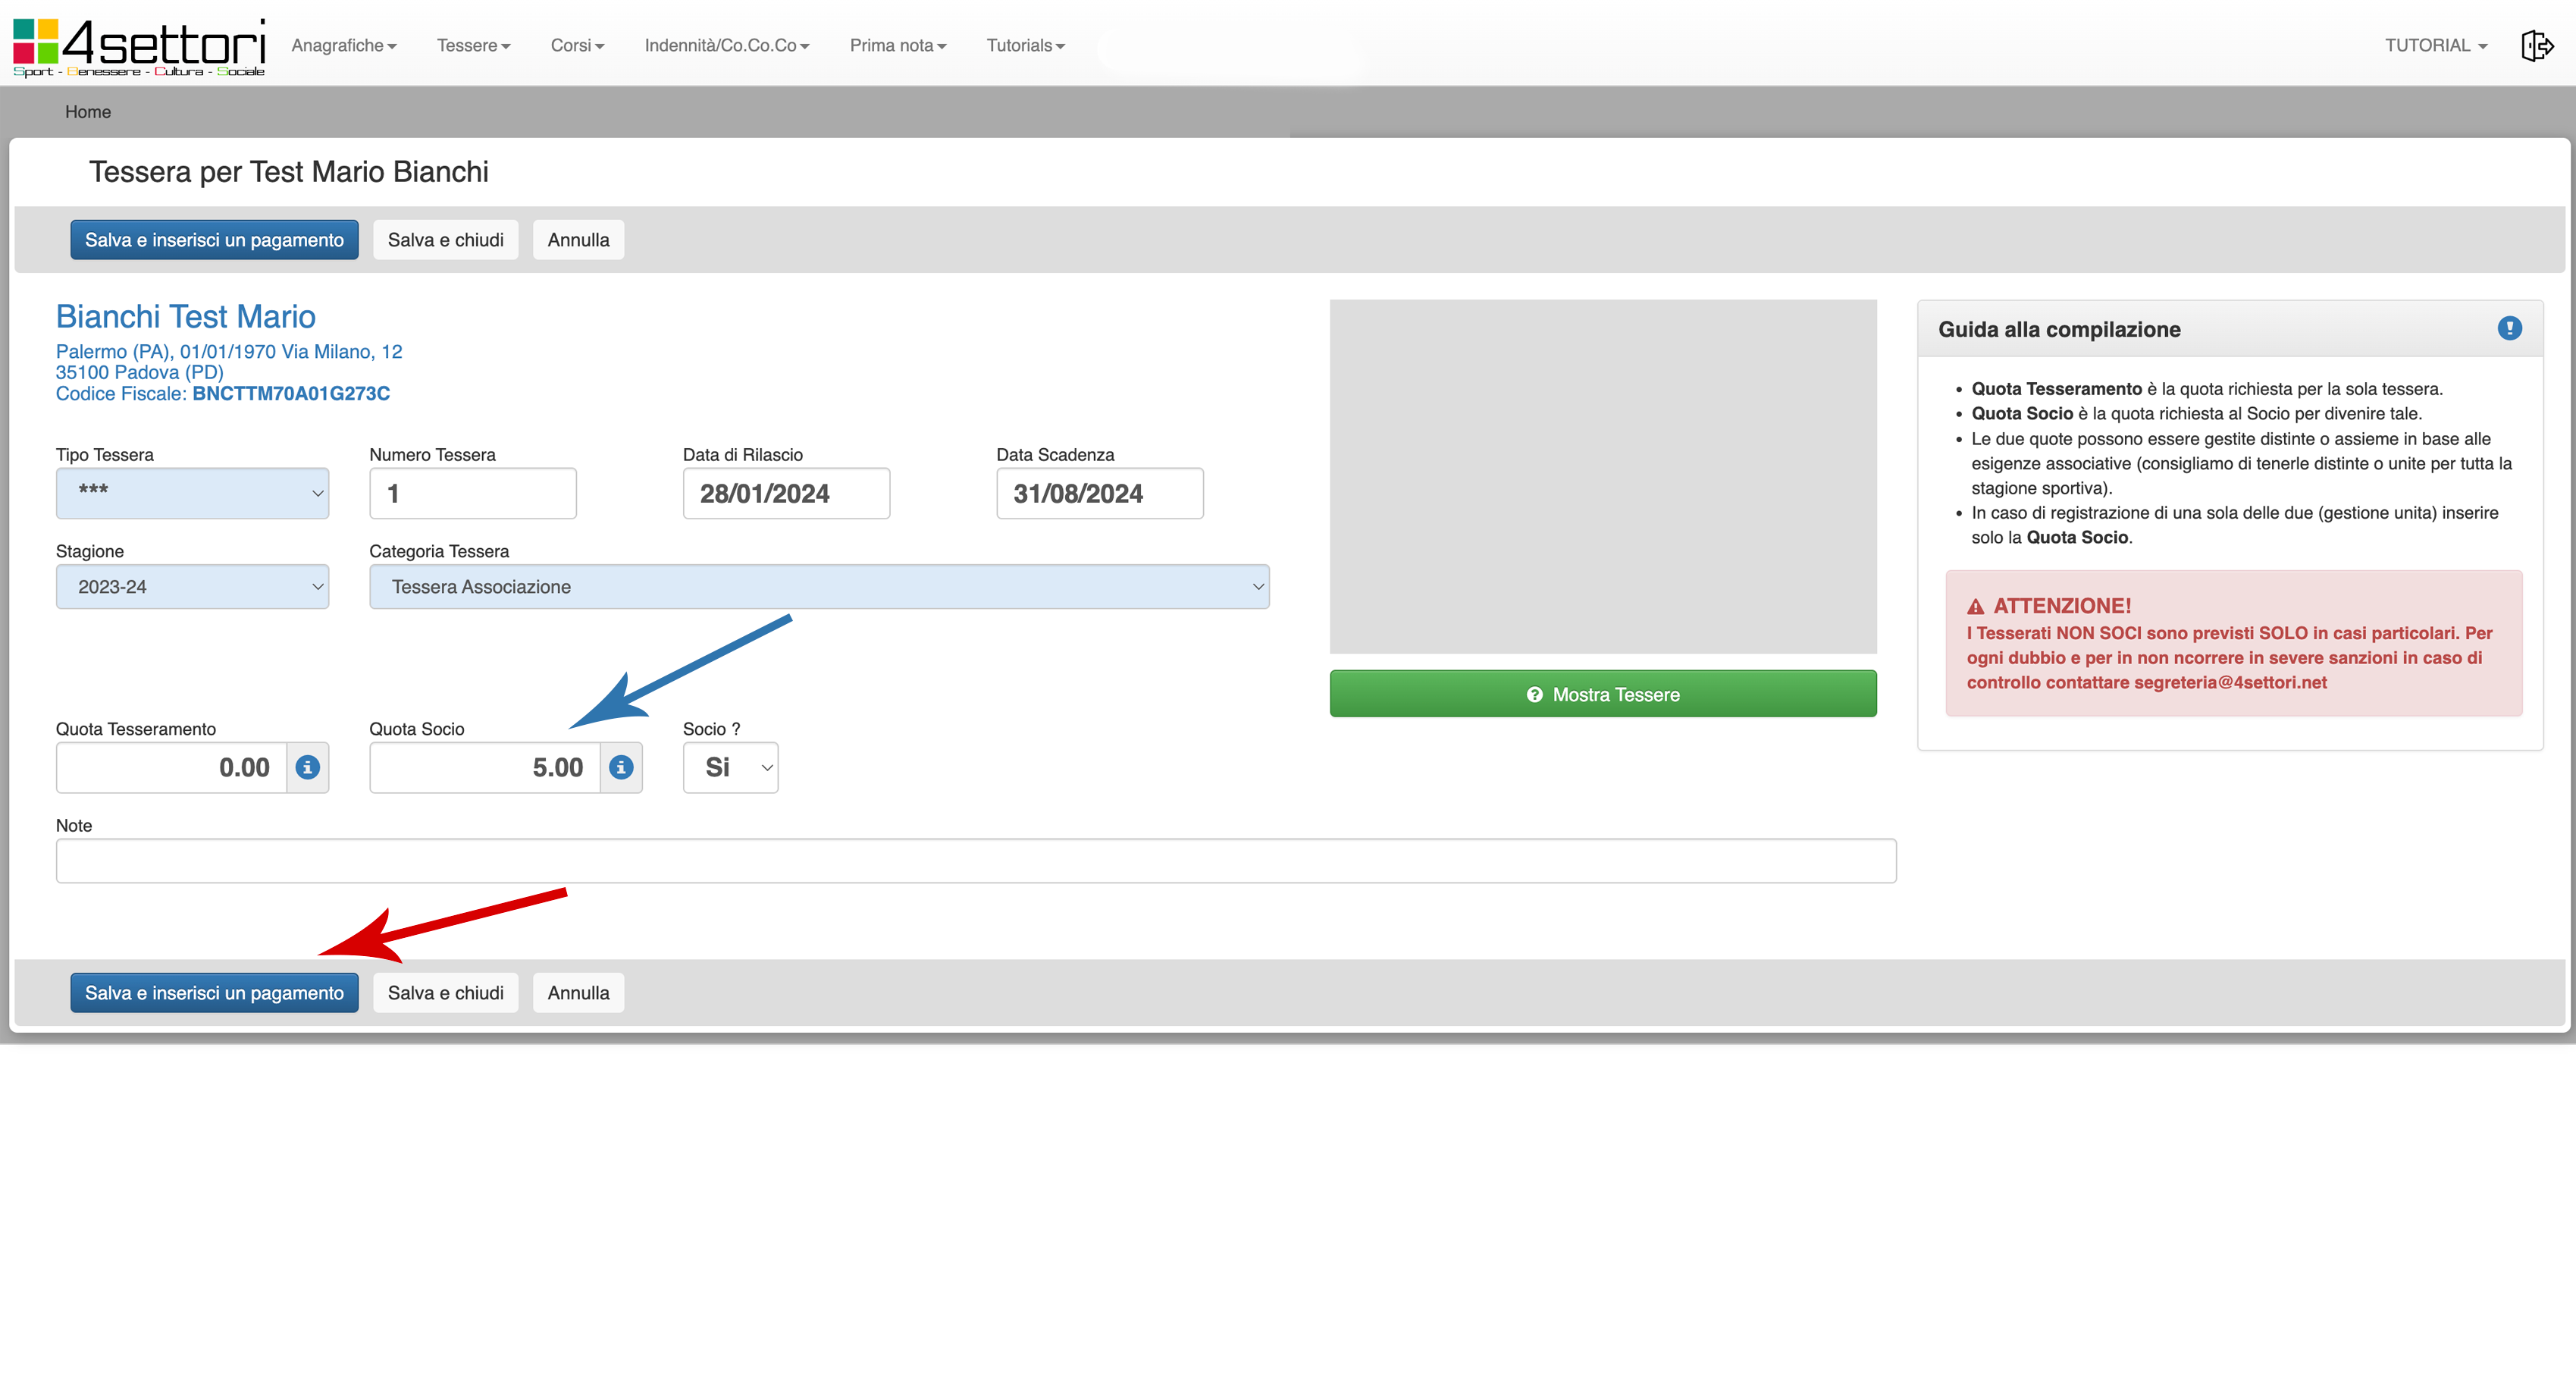2576x1383 pixels.
Task: Click the exclamation icon in Guida panel
Action: tap(2509, 328)
